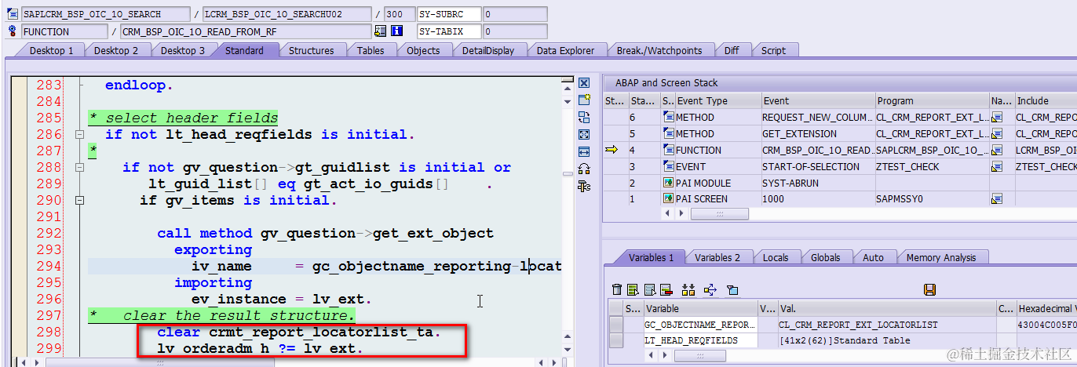The image size is (1077, 367).
Task: Close the source code tool
Action: [x=583, y=83]
